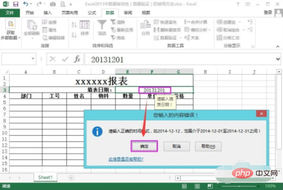Click Edit Links (编辑链接) icon

pos(45,38)
